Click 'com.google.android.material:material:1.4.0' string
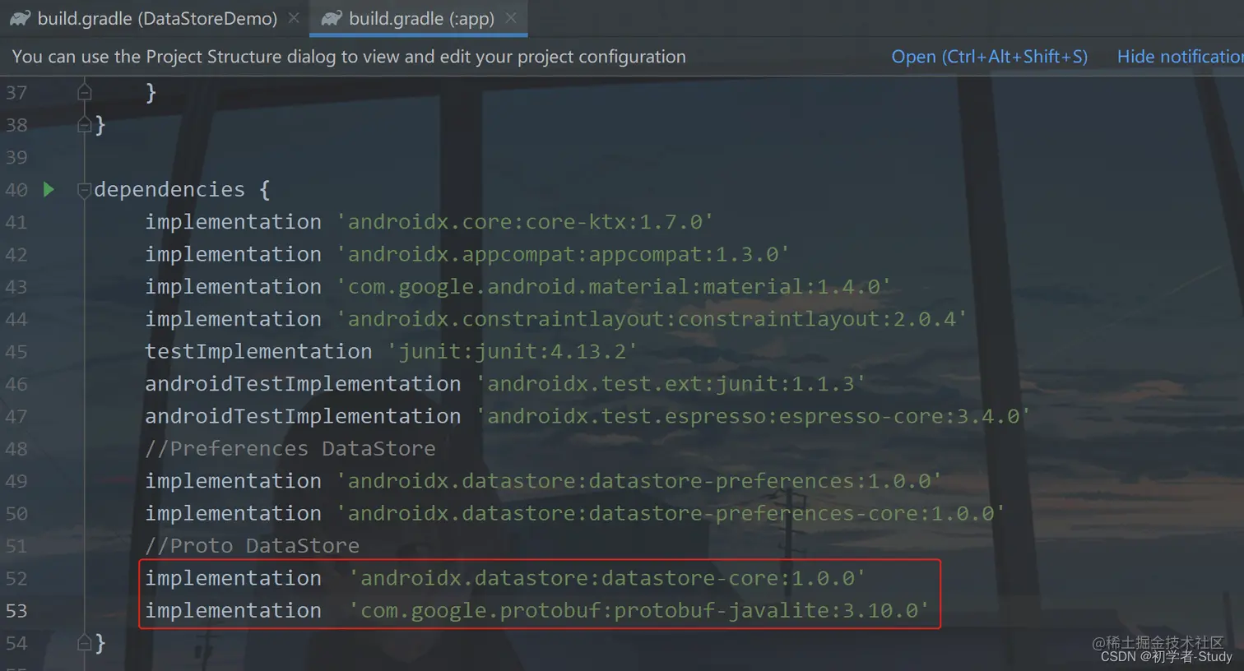The width and height of the screenshot is (1244, 671). pos(613,287)
